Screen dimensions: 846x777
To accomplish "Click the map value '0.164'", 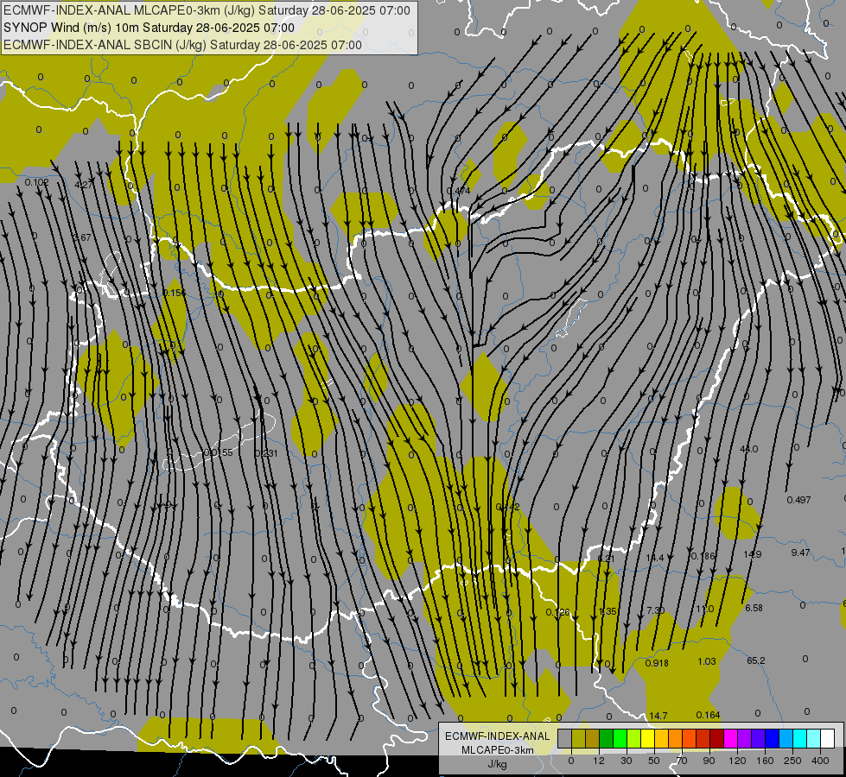I will (x=708, y=715).
